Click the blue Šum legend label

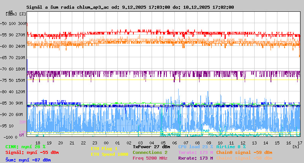click(x=28, y=160)
